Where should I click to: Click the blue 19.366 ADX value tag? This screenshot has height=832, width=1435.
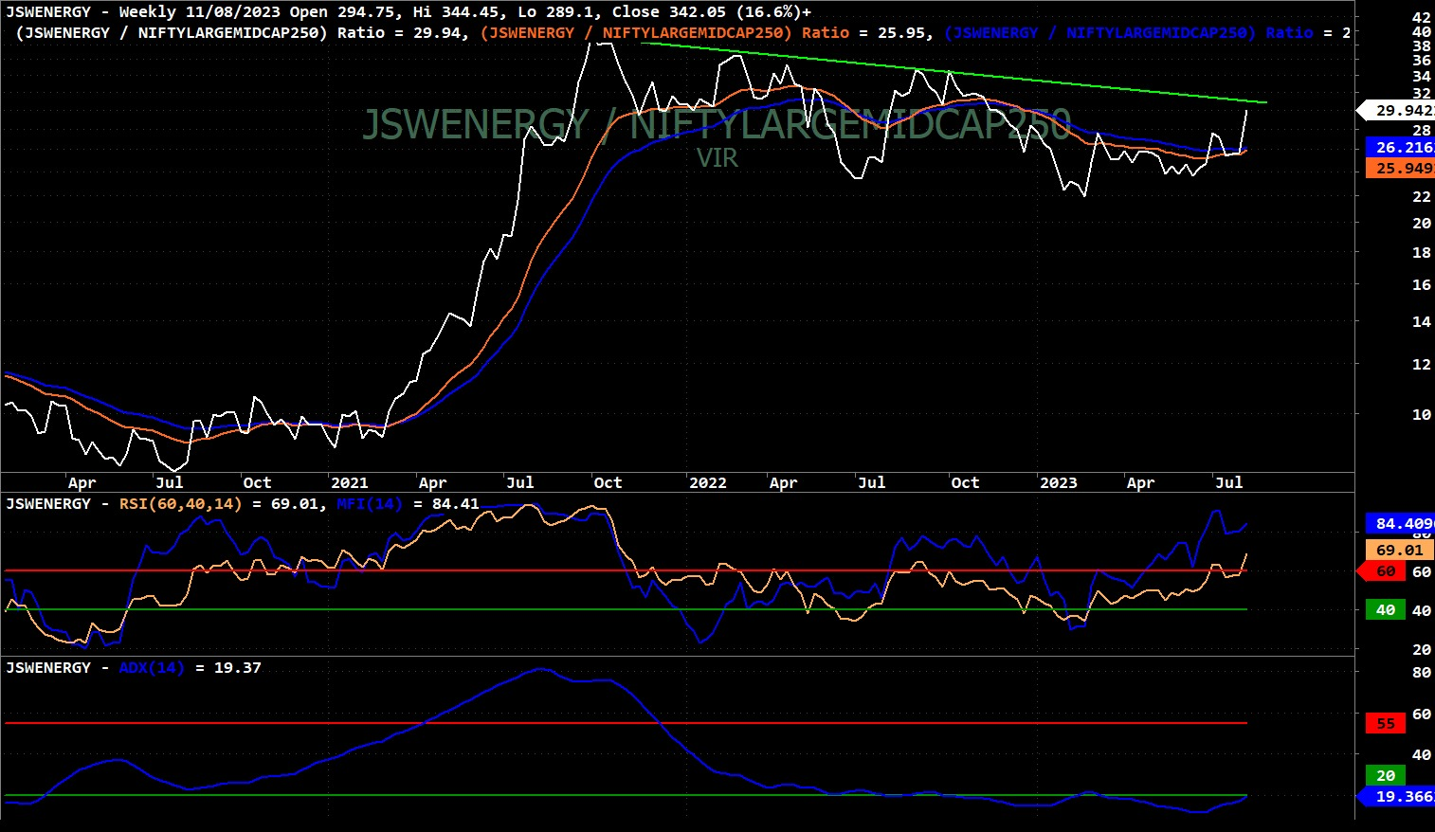[x=1397, y=797]
